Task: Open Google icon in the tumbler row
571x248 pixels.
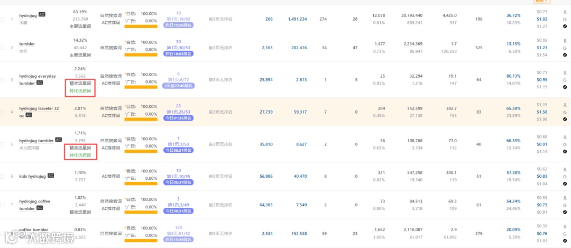Action: click(565, 48)
